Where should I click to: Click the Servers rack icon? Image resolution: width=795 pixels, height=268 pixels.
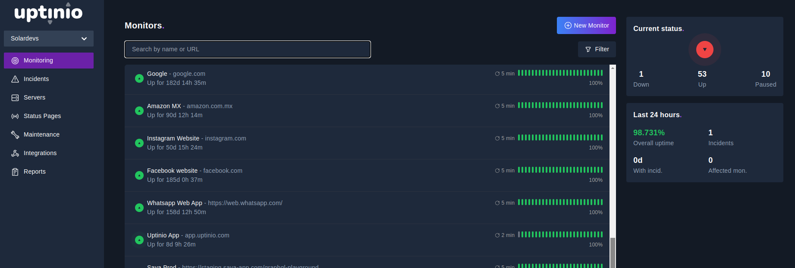point(15,98)
